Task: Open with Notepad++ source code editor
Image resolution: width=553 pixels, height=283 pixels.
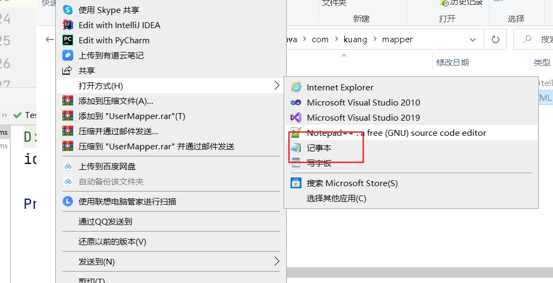Action: (x=411, y=133)
